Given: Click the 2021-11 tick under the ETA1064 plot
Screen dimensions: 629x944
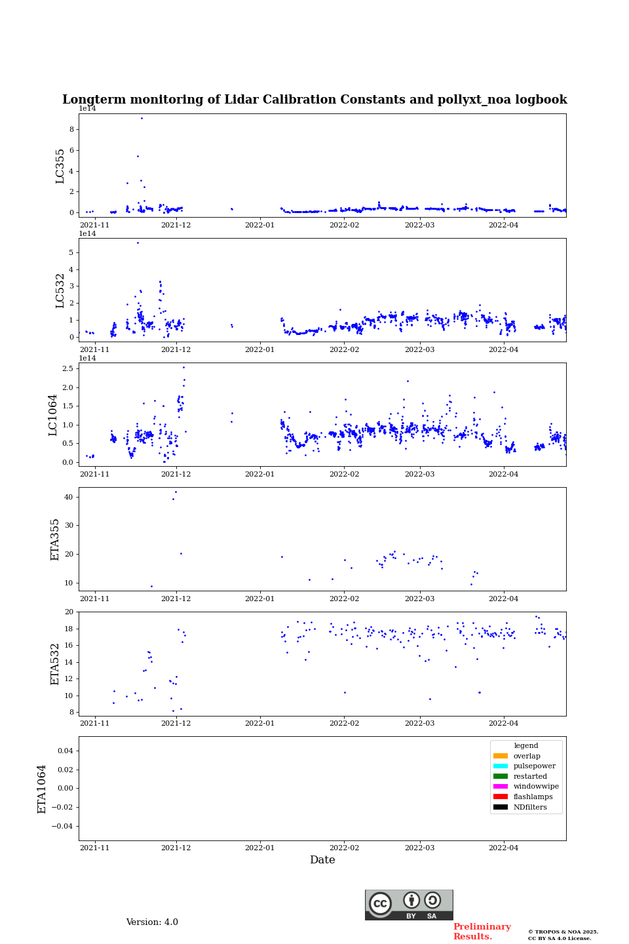Looking at the screenshot, I should tap(95, 848).
